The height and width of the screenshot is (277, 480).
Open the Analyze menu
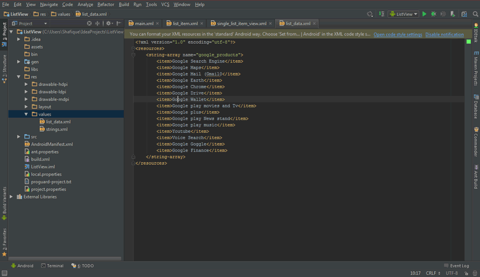pos(85,4)
